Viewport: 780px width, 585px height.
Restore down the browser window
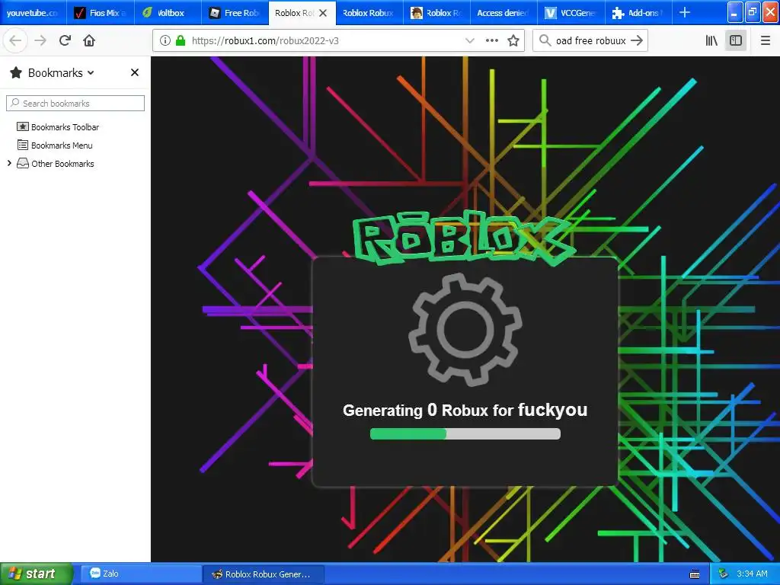752,12
